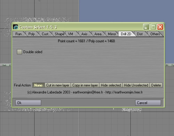174x136 pixels.
Task: Click the Custom Select swirl title icon
Action: pos(15,27)
